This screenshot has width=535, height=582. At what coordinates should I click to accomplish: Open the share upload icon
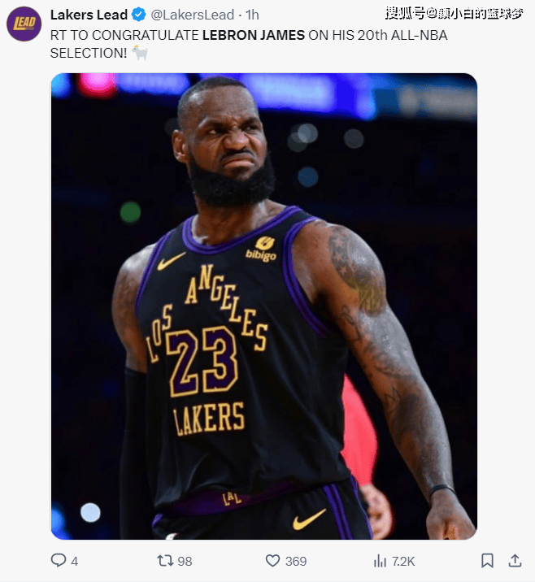click(515, 561)
